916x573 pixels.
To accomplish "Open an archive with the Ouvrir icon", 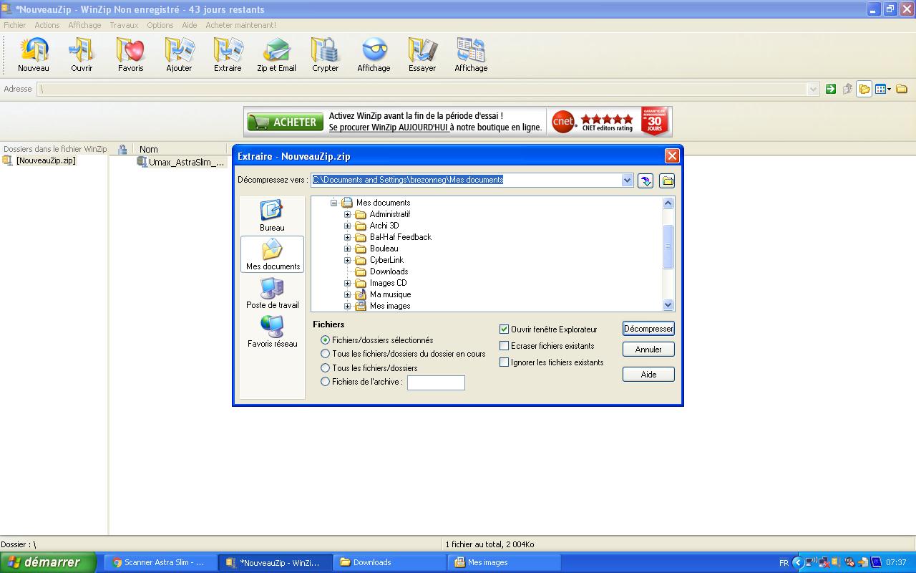I will (x=82, y=54).
